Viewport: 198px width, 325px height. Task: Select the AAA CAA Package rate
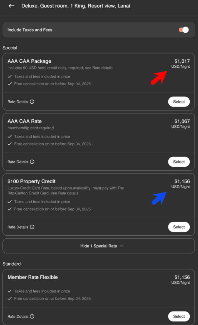pyautogui.click(x=179, y=102)
